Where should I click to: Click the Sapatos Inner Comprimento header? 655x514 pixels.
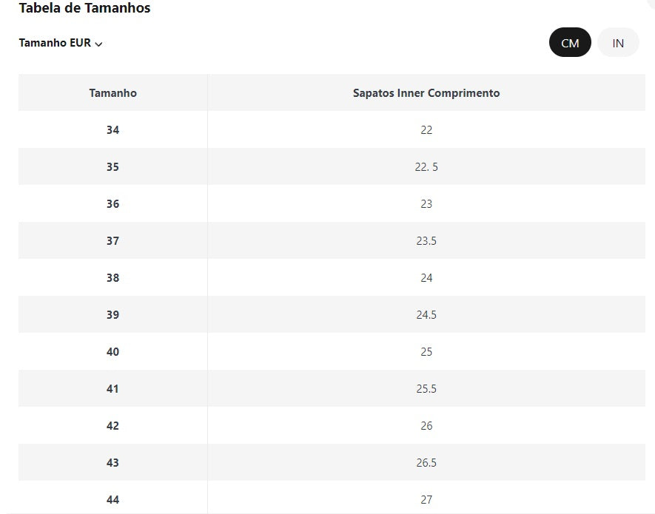coord(426,93)
